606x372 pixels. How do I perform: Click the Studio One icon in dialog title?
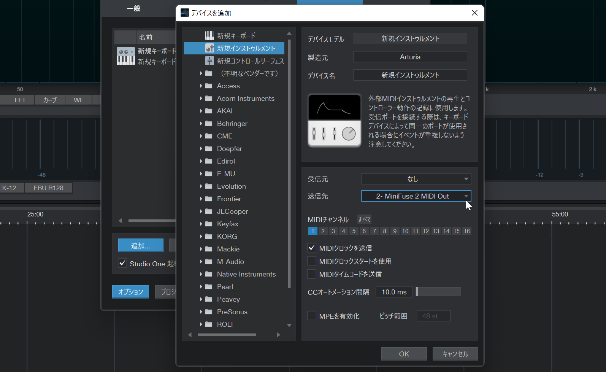pyautogui.click(x=185, y=13)
